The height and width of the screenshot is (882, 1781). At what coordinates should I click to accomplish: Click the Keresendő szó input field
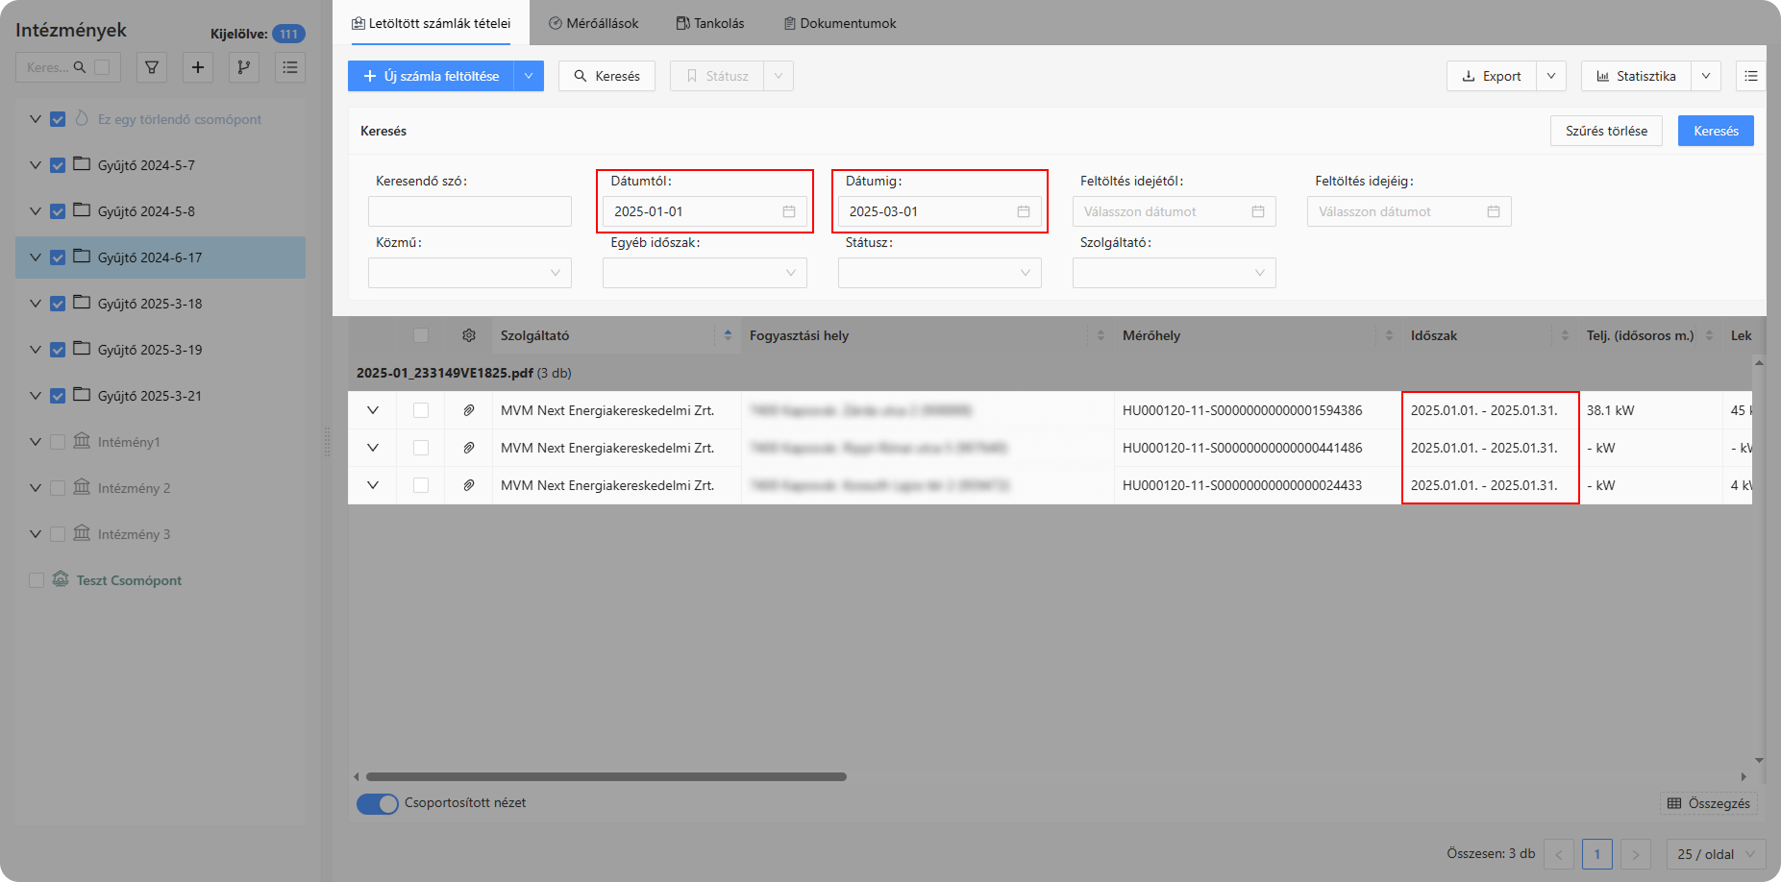click(x=470, y=211)
